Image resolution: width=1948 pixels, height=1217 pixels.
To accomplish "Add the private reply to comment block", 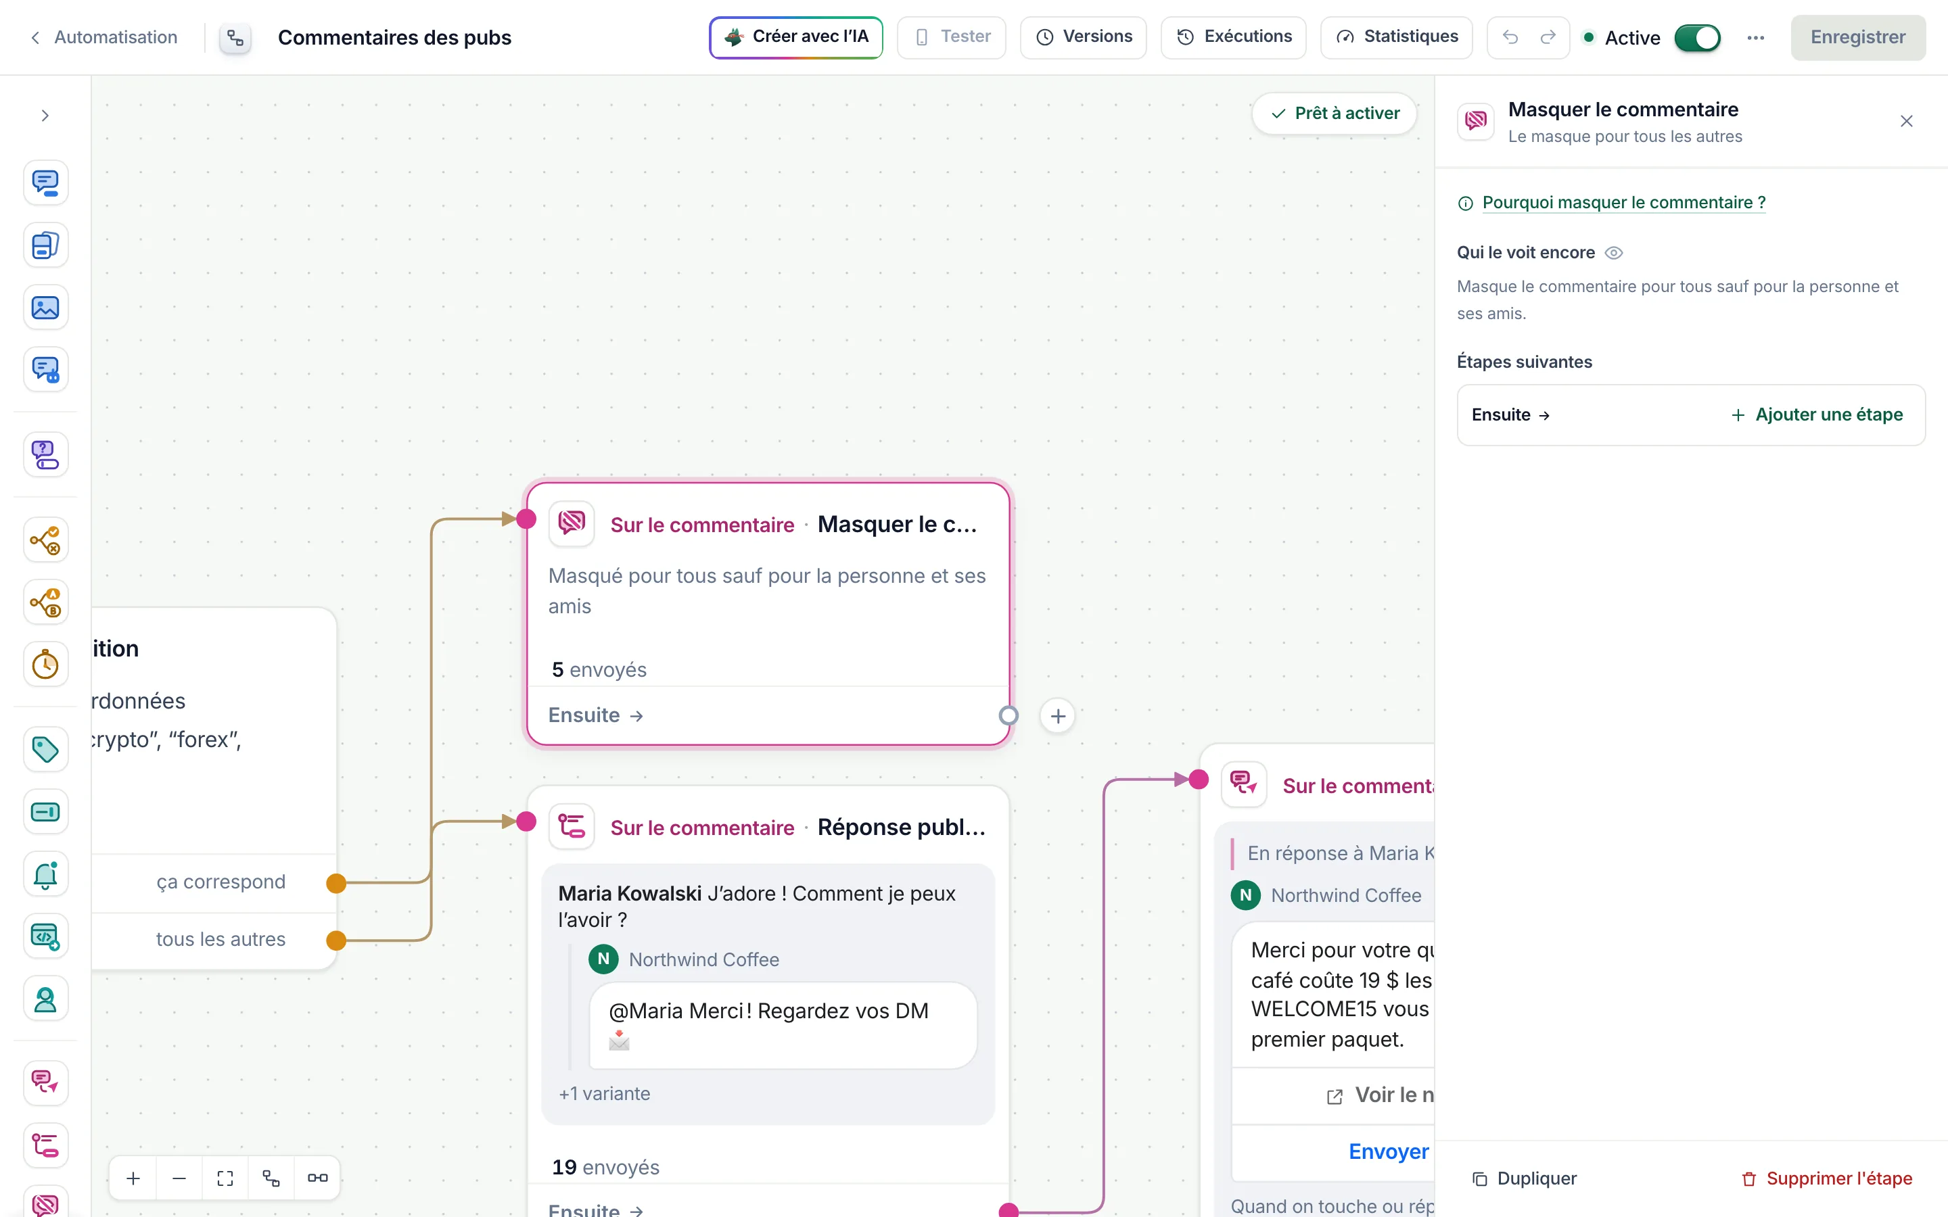I will 45,1082.
